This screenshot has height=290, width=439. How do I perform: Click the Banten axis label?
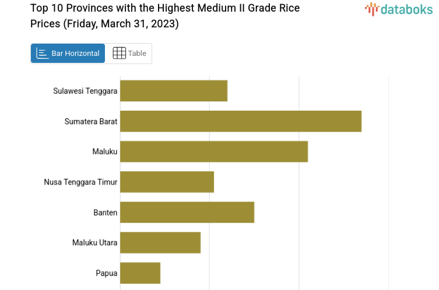(x=106, y=213)
